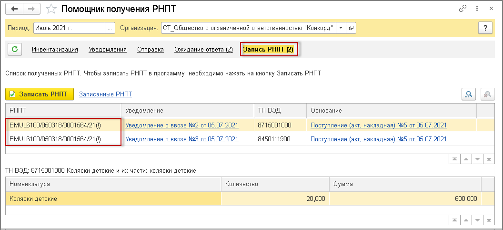This screenshot has width=503, height=230.
Task: Click the refresh icon button
Action: [15, 49]
